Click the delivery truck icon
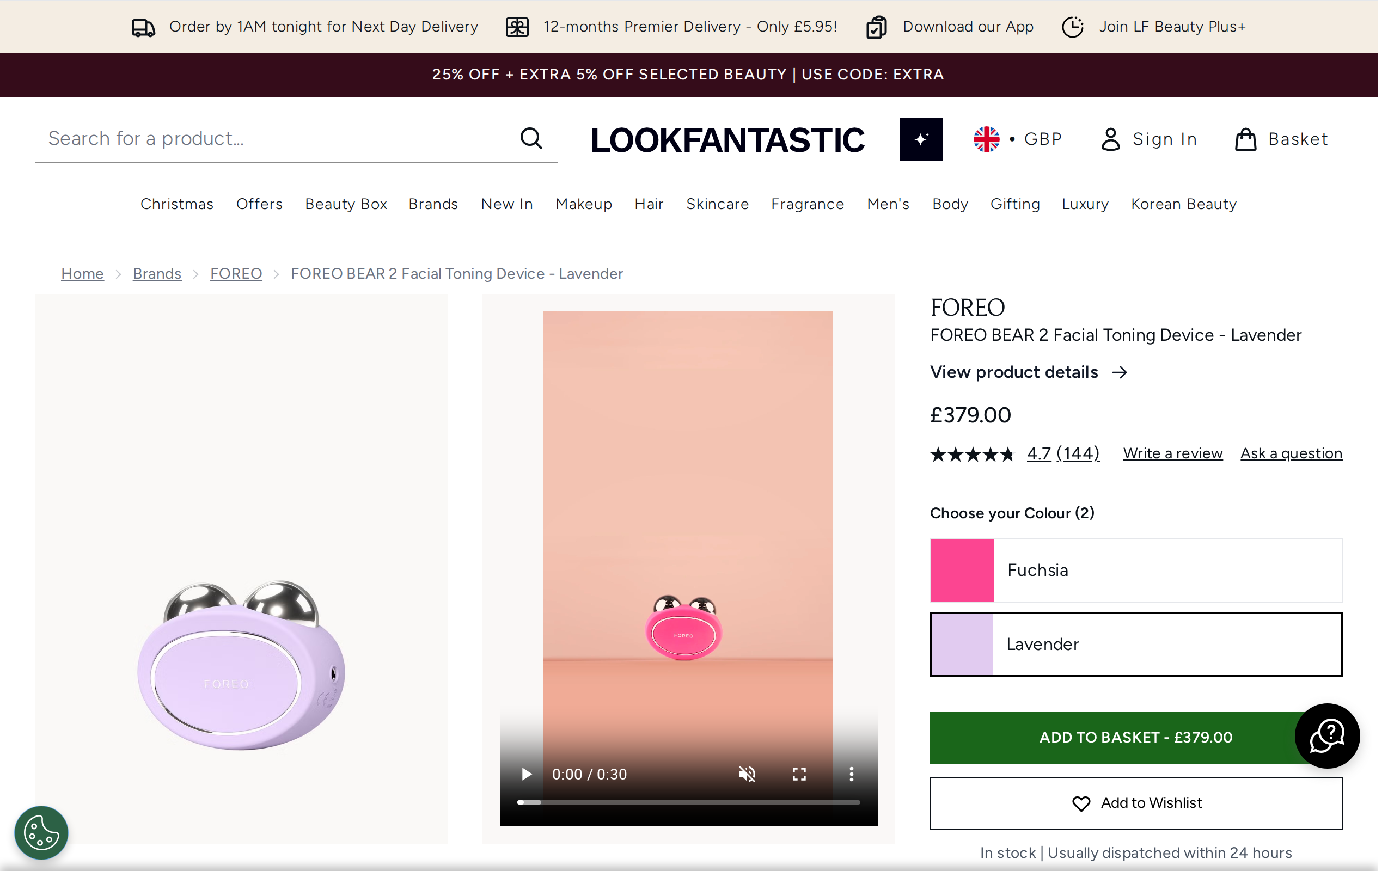 tap(143, 27)
